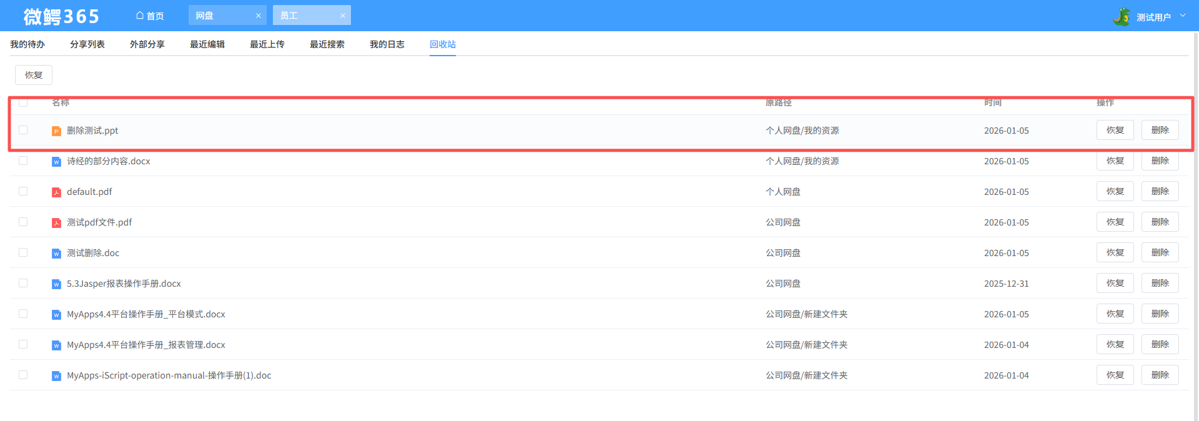Restore 测试删除.doc
Viewport: 1199px width, 421px height.
[1115, 252]
